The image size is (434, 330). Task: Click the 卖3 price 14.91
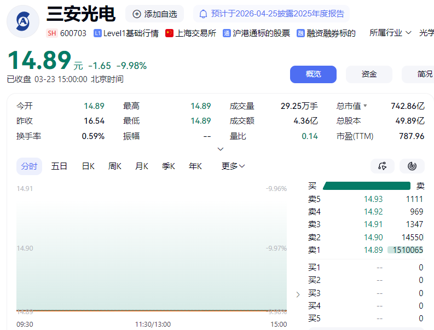[x=373, y=224]
